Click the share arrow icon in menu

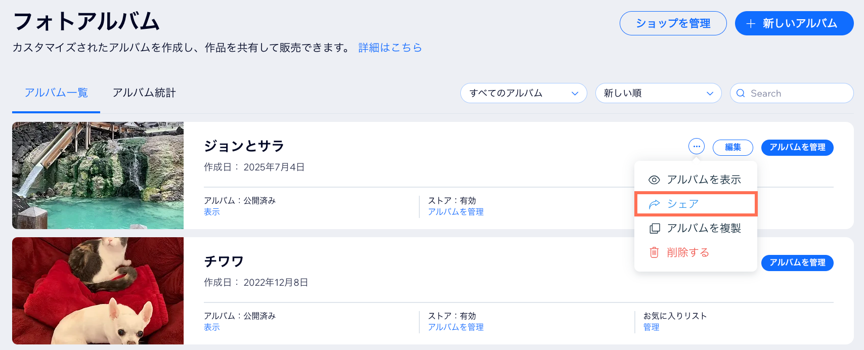click(655, 204)
